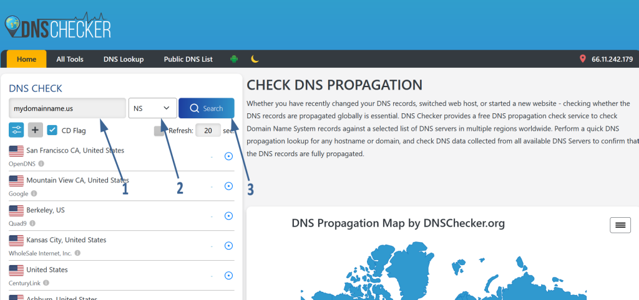Image resolution: width=639 pixels, height=300 pixels.
Task: Open the map hamburger menu icon
Action: [x=620, y=225]
